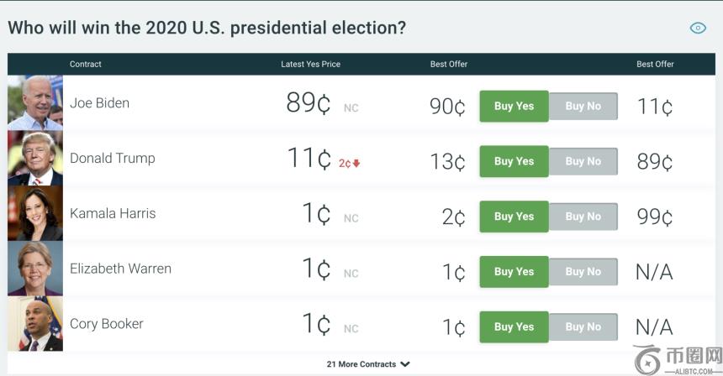Choose Buy No for Elizabeth Warren
Viewport: 723px width, 376px height.
(583, 272)
